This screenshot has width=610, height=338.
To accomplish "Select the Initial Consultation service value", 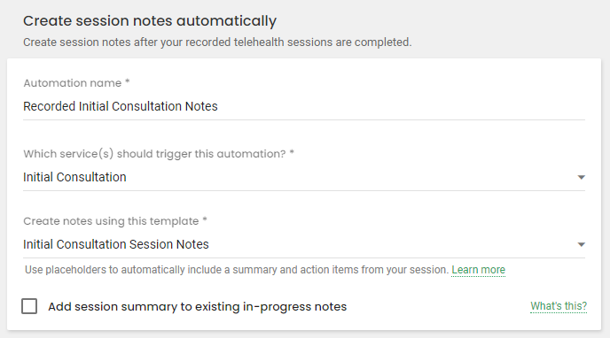I will click(x=74, y=177).
